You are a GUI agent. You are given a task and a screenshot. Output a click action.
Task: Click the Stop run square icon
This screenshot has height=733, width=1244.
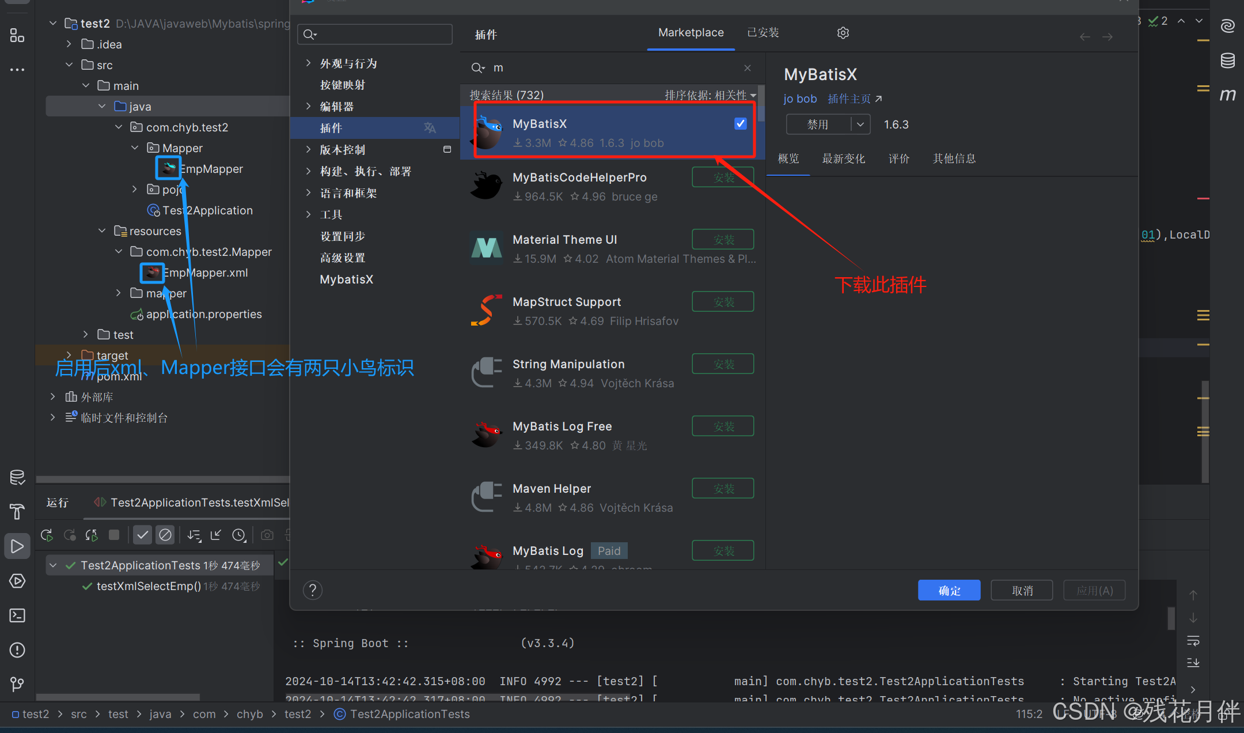click(114, 535)
